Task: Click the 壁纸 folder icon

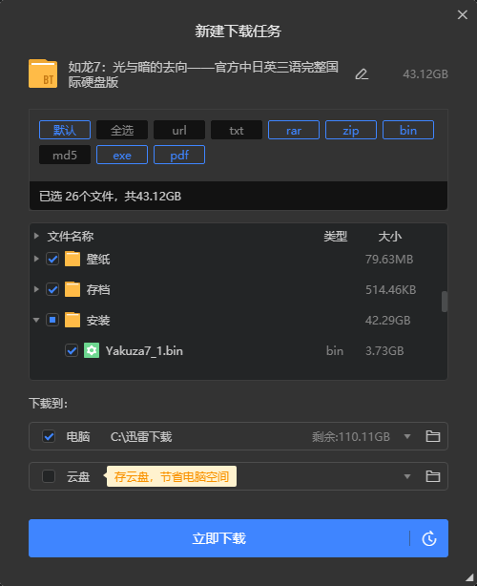Action: (73, 259)
